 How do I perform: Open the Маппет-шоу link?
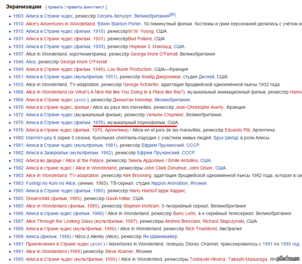(39, 138)
